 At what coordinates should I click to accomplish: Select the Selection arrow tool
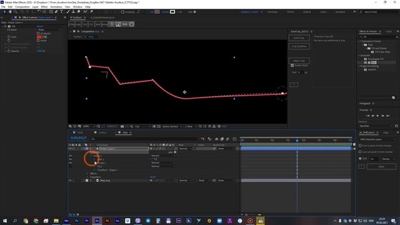(4, 12)
